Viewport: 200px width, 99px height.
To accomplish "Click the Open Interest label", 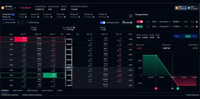I will click(54, 6).
